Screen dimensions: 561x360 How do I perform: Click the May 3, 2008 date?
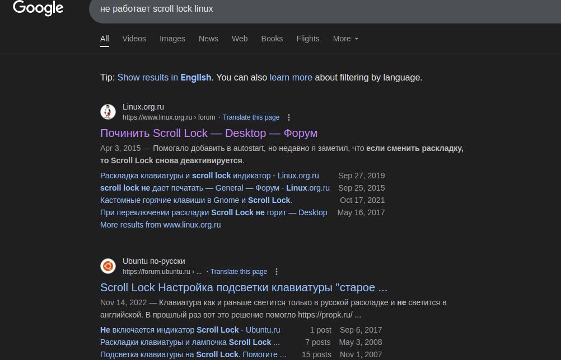coord(361,342)
